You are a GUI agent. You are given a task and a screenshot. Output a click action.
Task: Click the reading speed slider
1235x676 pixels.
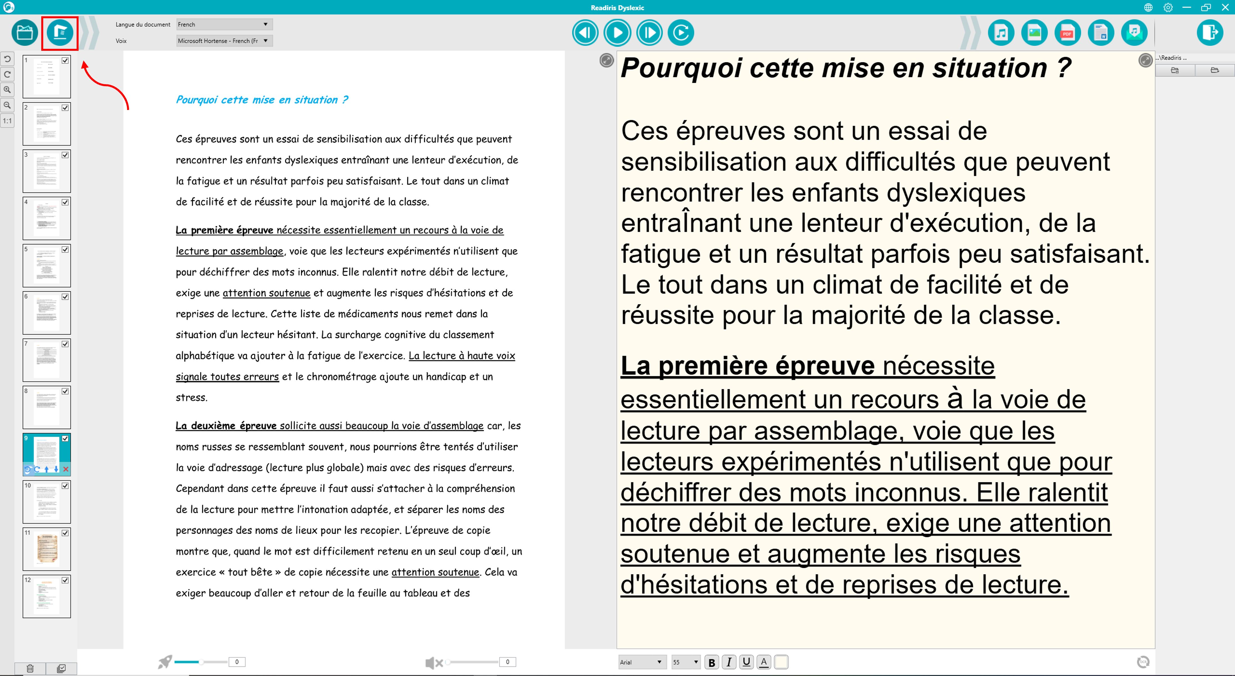201,662
